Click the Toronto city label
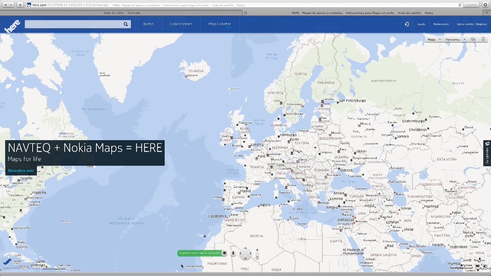The image size is (491, 276). [x=26, y=178]
